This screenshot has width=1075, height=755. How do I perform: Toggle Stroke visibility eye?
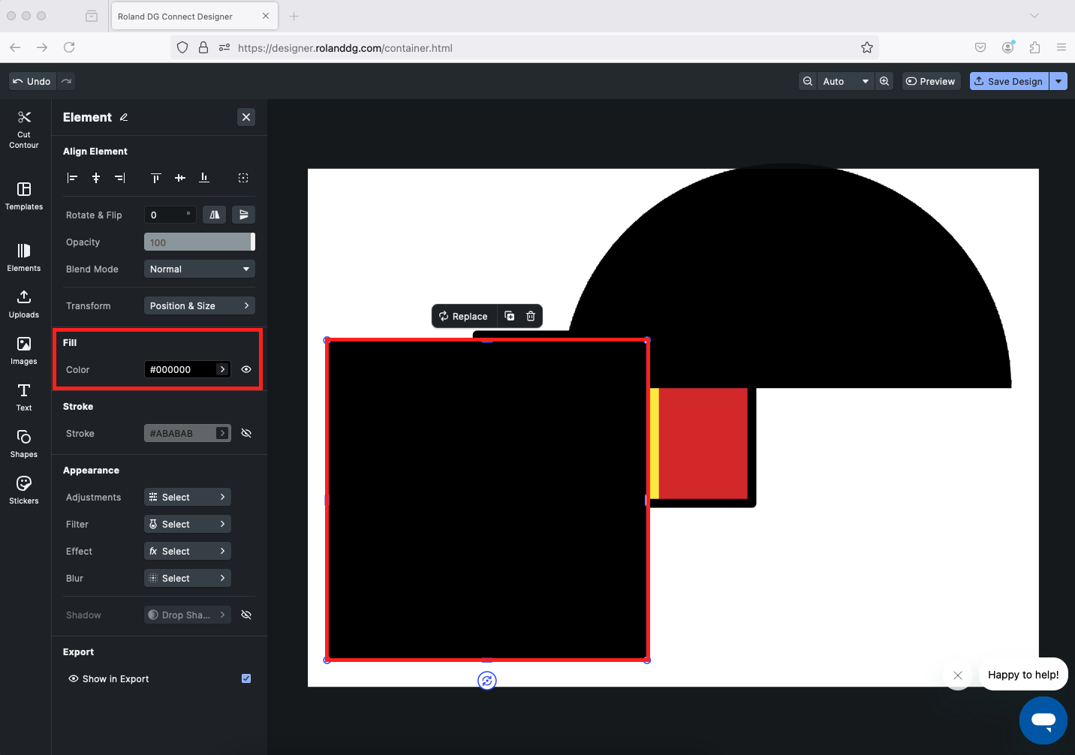click(246, 433)
